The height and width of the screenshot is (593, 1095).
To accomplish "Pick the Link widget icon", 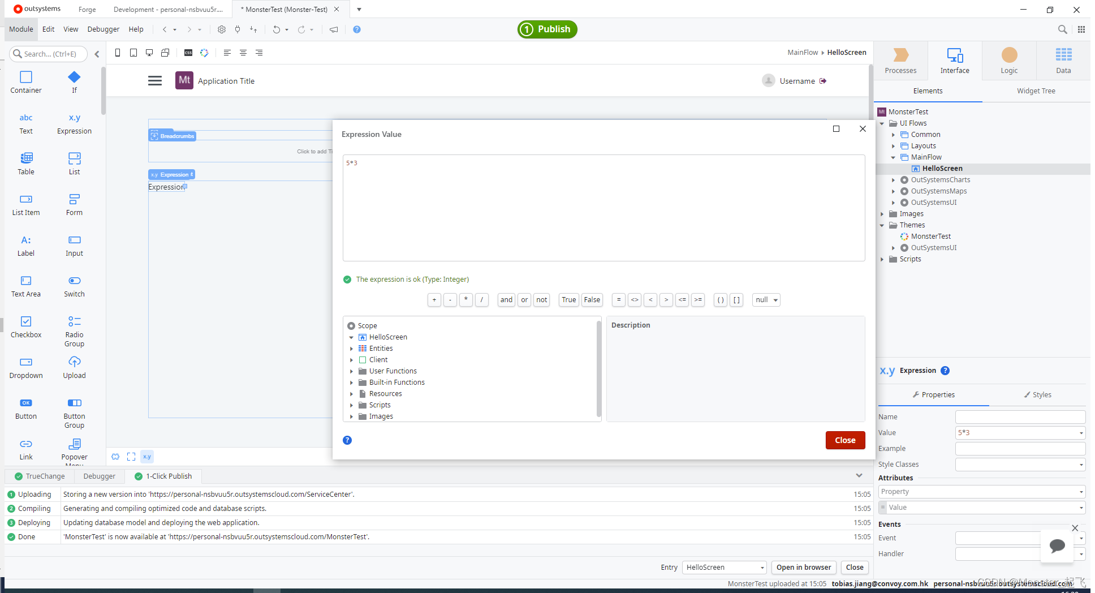I will pos(26,444).
